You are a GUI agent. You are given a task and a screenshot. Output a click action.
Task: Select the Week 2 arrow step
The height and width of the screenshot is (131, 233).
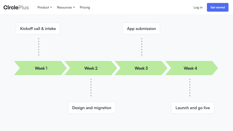(x=91, y=68)
